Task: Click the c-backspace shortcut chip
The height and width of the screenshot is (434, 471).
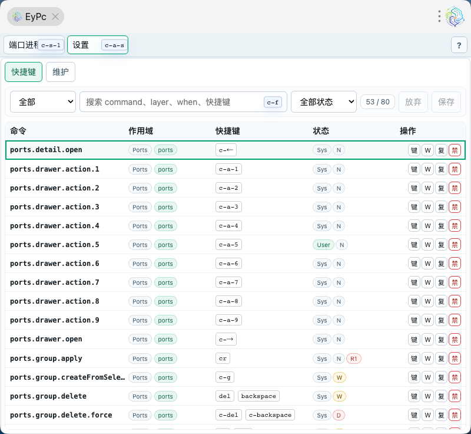Action: click(270, 415)
